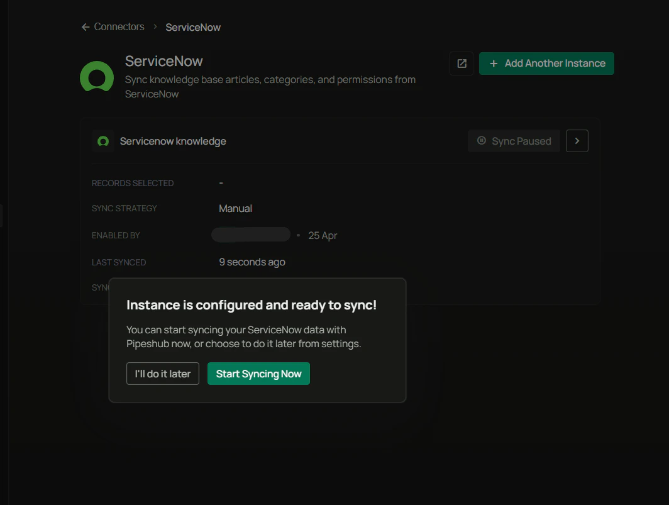669x505 pixels.
Task: Go back using the Connectors arrow icon
Action: pos(86,27)
